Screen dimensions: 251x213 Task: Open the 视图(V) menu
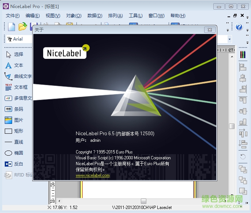coord(53,16)
